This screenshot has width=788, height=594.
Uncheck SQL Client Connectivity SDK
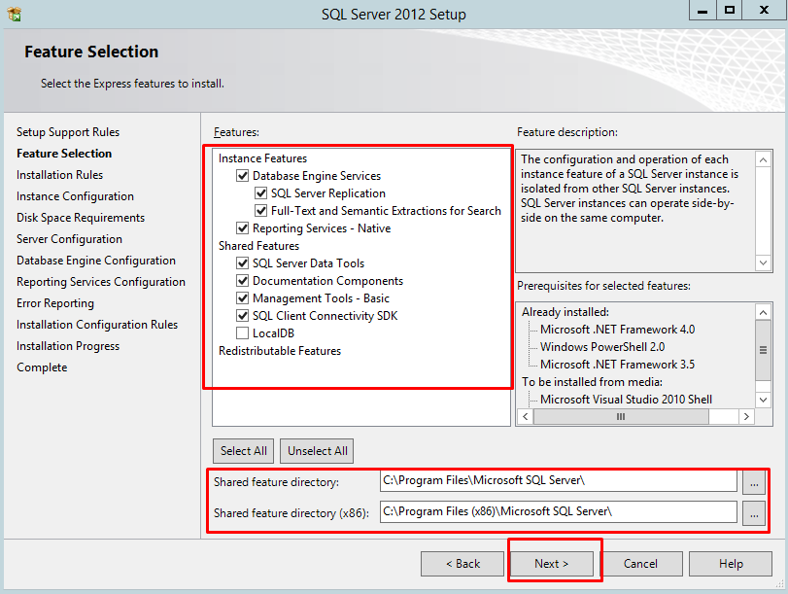tap(242, 316)
